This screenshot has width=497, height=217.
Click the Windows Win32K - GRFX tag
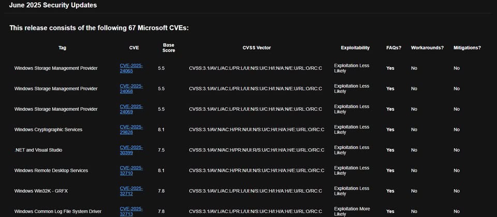tap(41, 191)
